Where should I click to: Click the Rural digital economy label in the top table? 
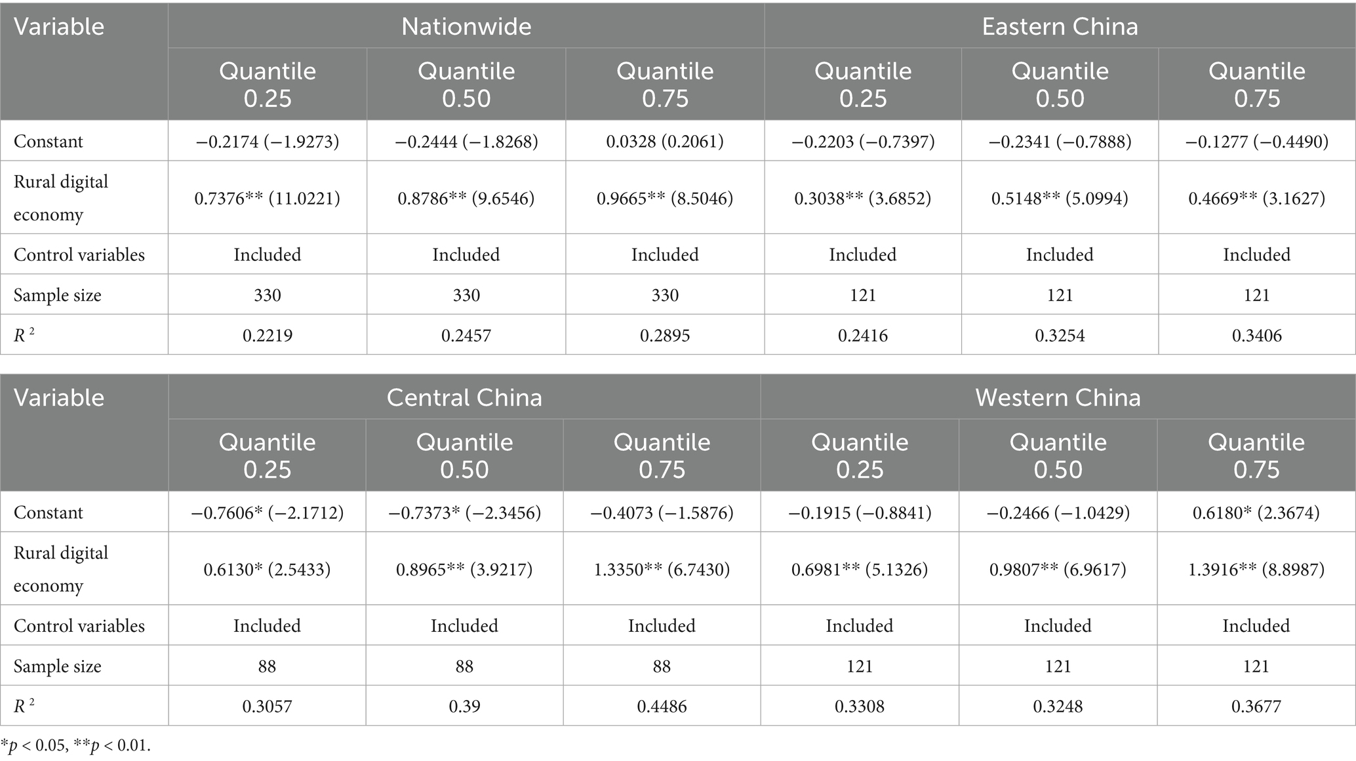pyautogui.click(x=61, y=198)
